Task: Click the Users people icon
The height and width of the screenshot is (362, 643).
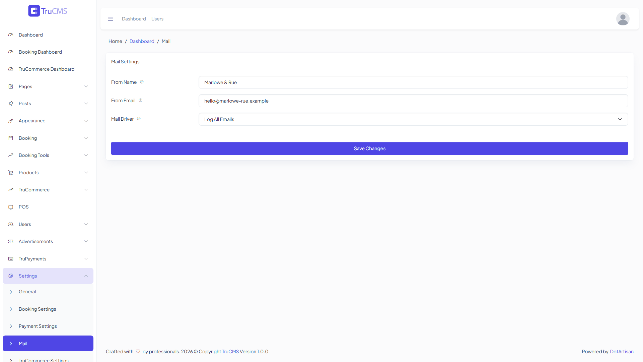Action: point(11,224)
